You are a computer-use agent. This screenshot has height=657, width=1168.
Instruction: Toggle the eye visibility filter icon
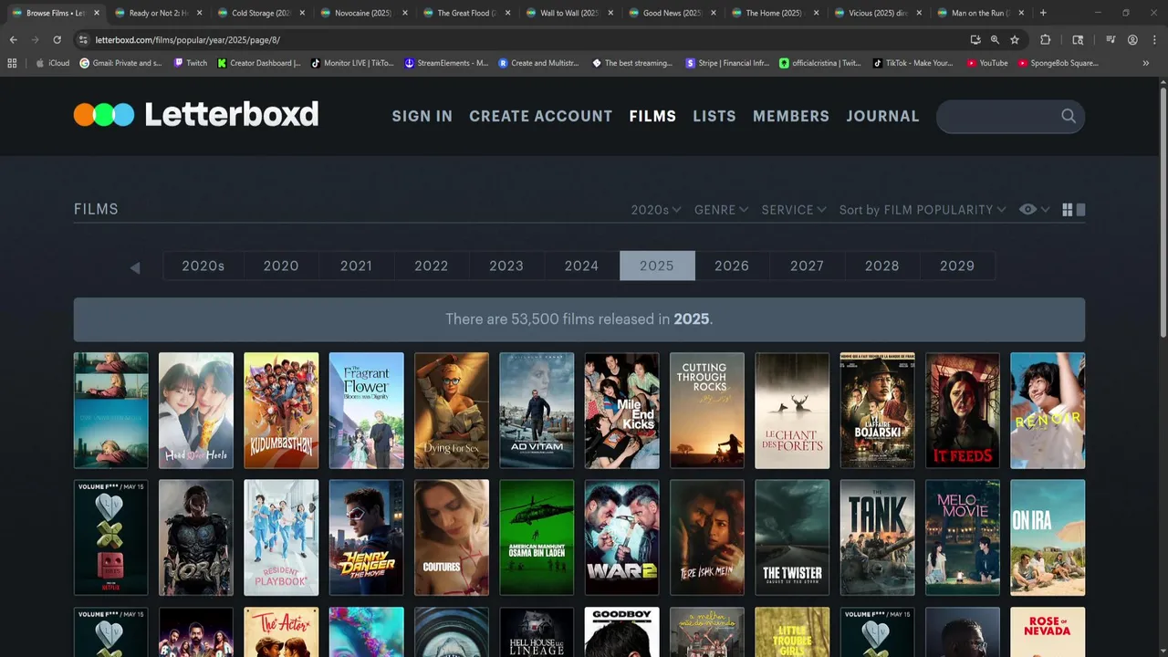1028,209
